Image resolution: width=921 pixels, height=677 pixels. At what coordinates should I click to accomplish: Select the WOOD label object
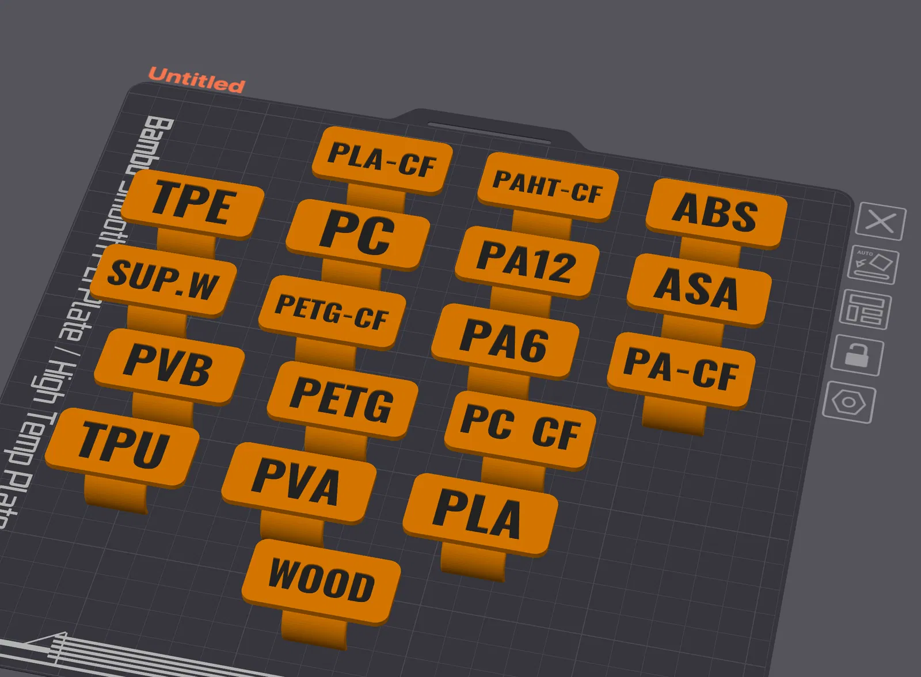[x=321, y=581]
